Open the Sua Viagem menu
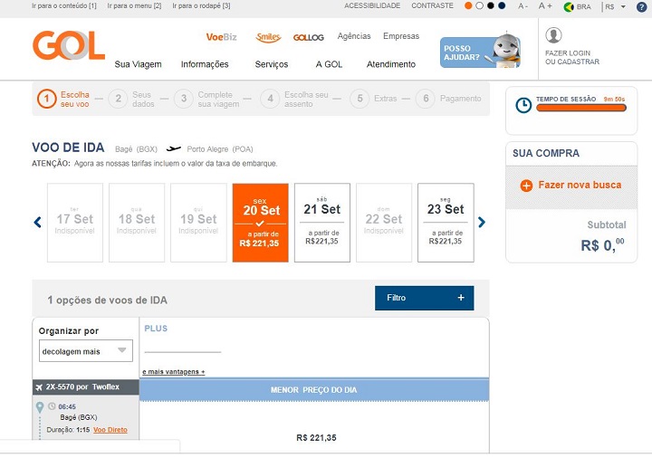This screenshot has height=458, width=652. pos(138,64)
